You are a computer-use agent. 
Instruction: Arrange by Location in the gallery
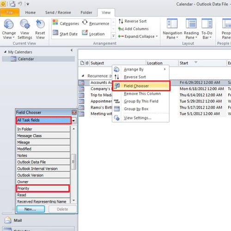pos(93,34)
